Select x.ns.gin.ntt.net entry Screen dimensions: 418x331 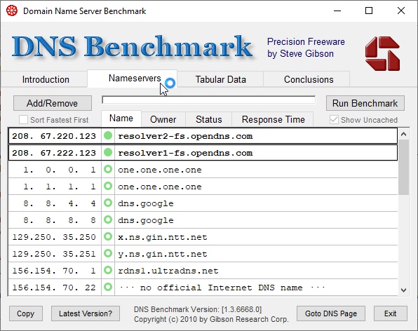click(203, 236)
